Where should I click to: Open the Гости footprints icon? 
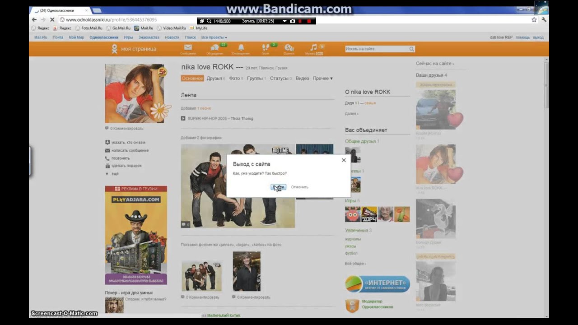pos(266,47)
